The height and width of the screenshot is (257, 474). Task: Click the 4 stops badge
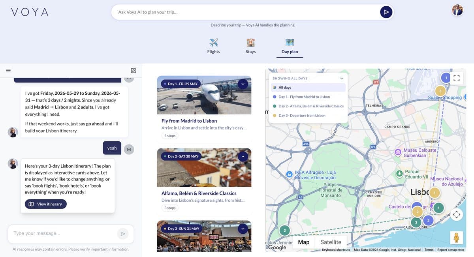coord(170,135)
